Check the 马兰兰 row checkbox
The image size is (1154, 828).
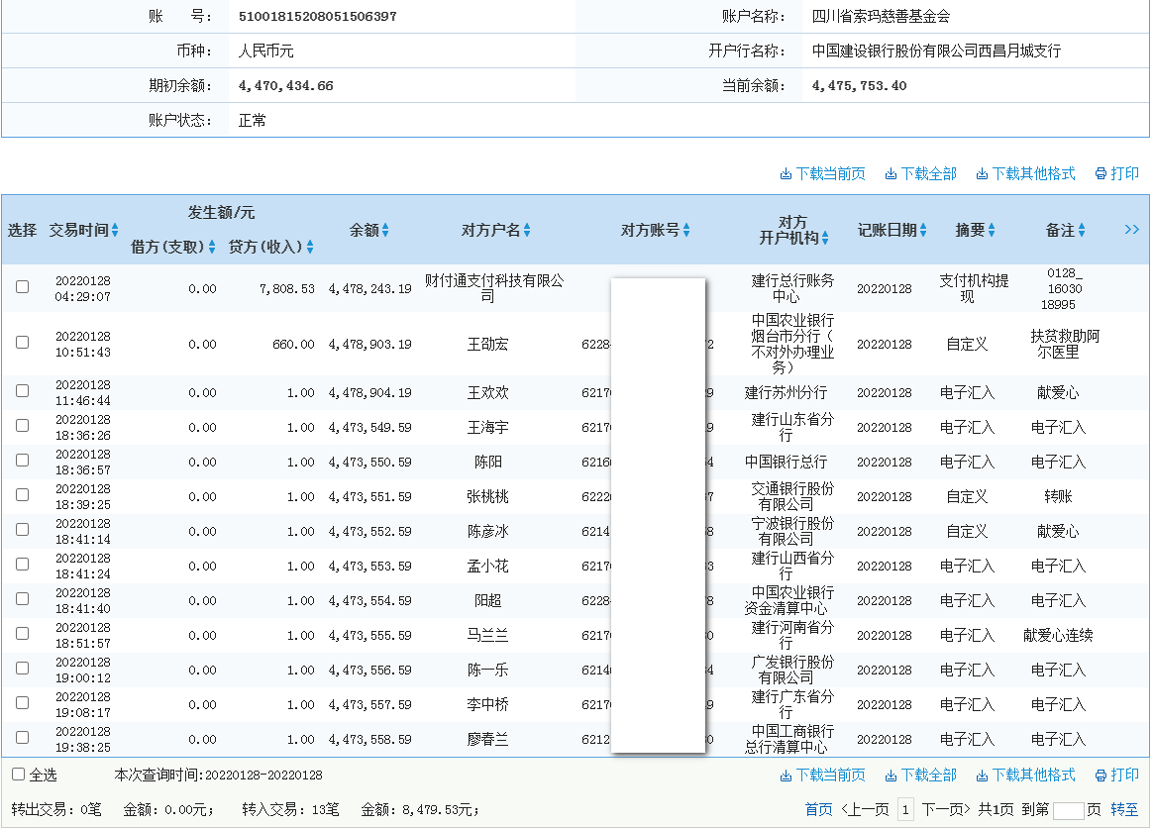click(23, 634)
